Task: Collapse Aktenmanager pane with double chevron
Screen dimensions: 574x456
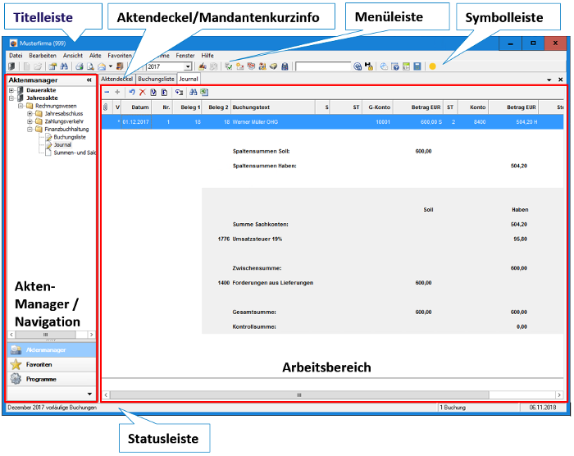Action: 89,80
